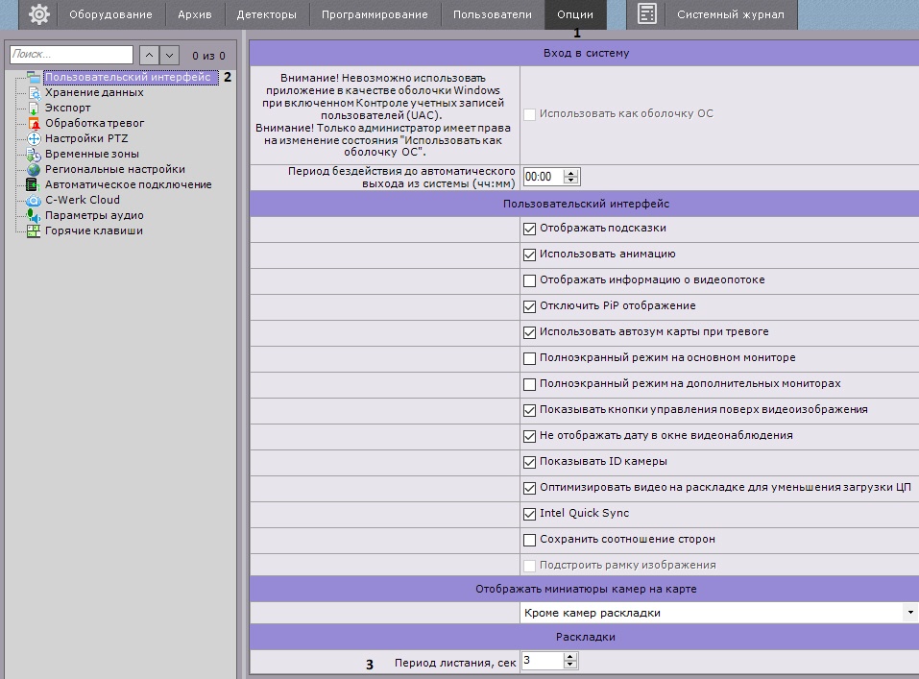Click the Хранение данных tree icon
Viewport: 919px width, 679px height.
(34, 93)
